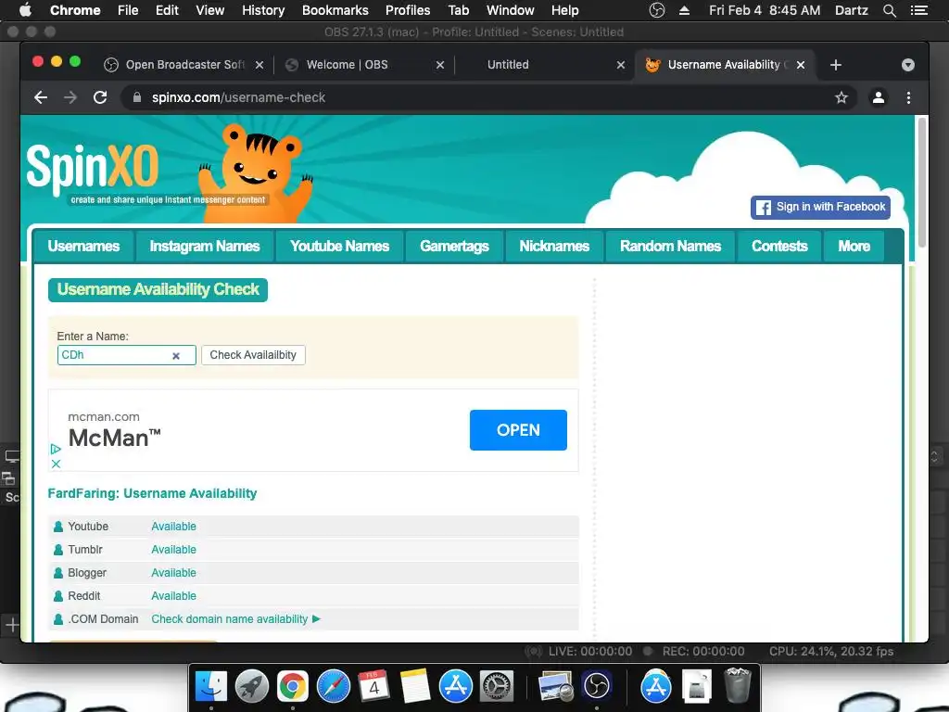Open the Instagram Names tab
The width and height of the screenshot is (949, 712).
[x=205, y=247]
